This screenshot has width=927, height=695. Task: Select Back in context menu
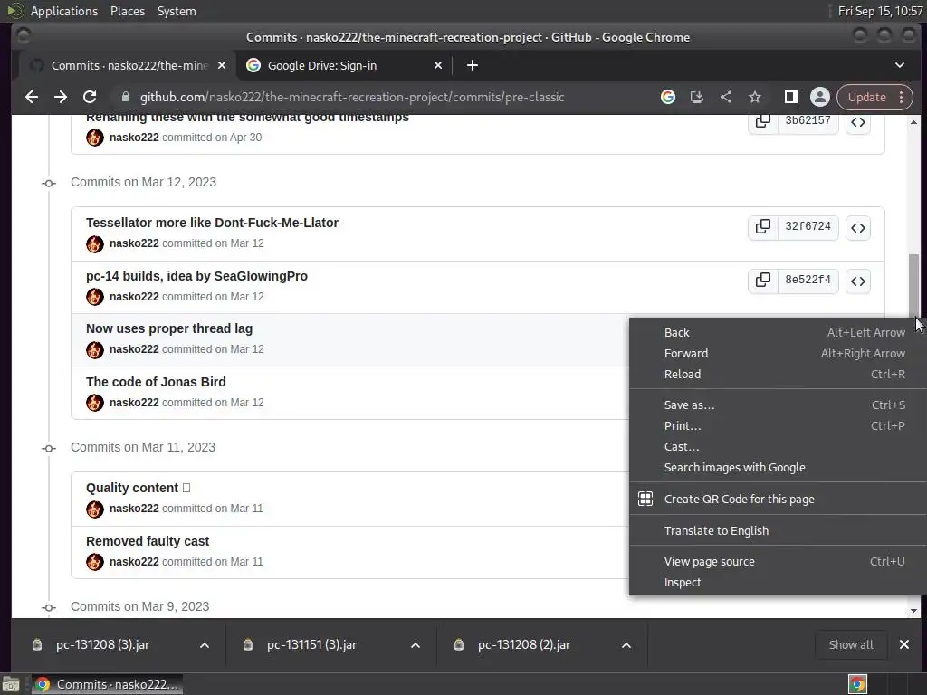(778, 333)
